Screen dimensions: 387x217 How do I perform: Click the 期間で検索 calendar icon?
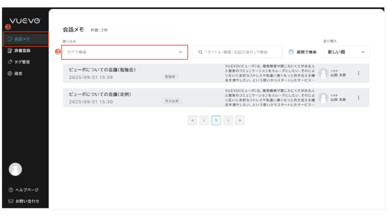point(291,52)
